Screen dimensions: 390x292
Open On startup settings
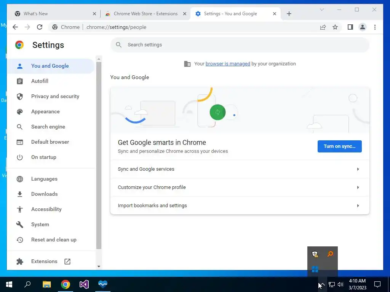51,157
